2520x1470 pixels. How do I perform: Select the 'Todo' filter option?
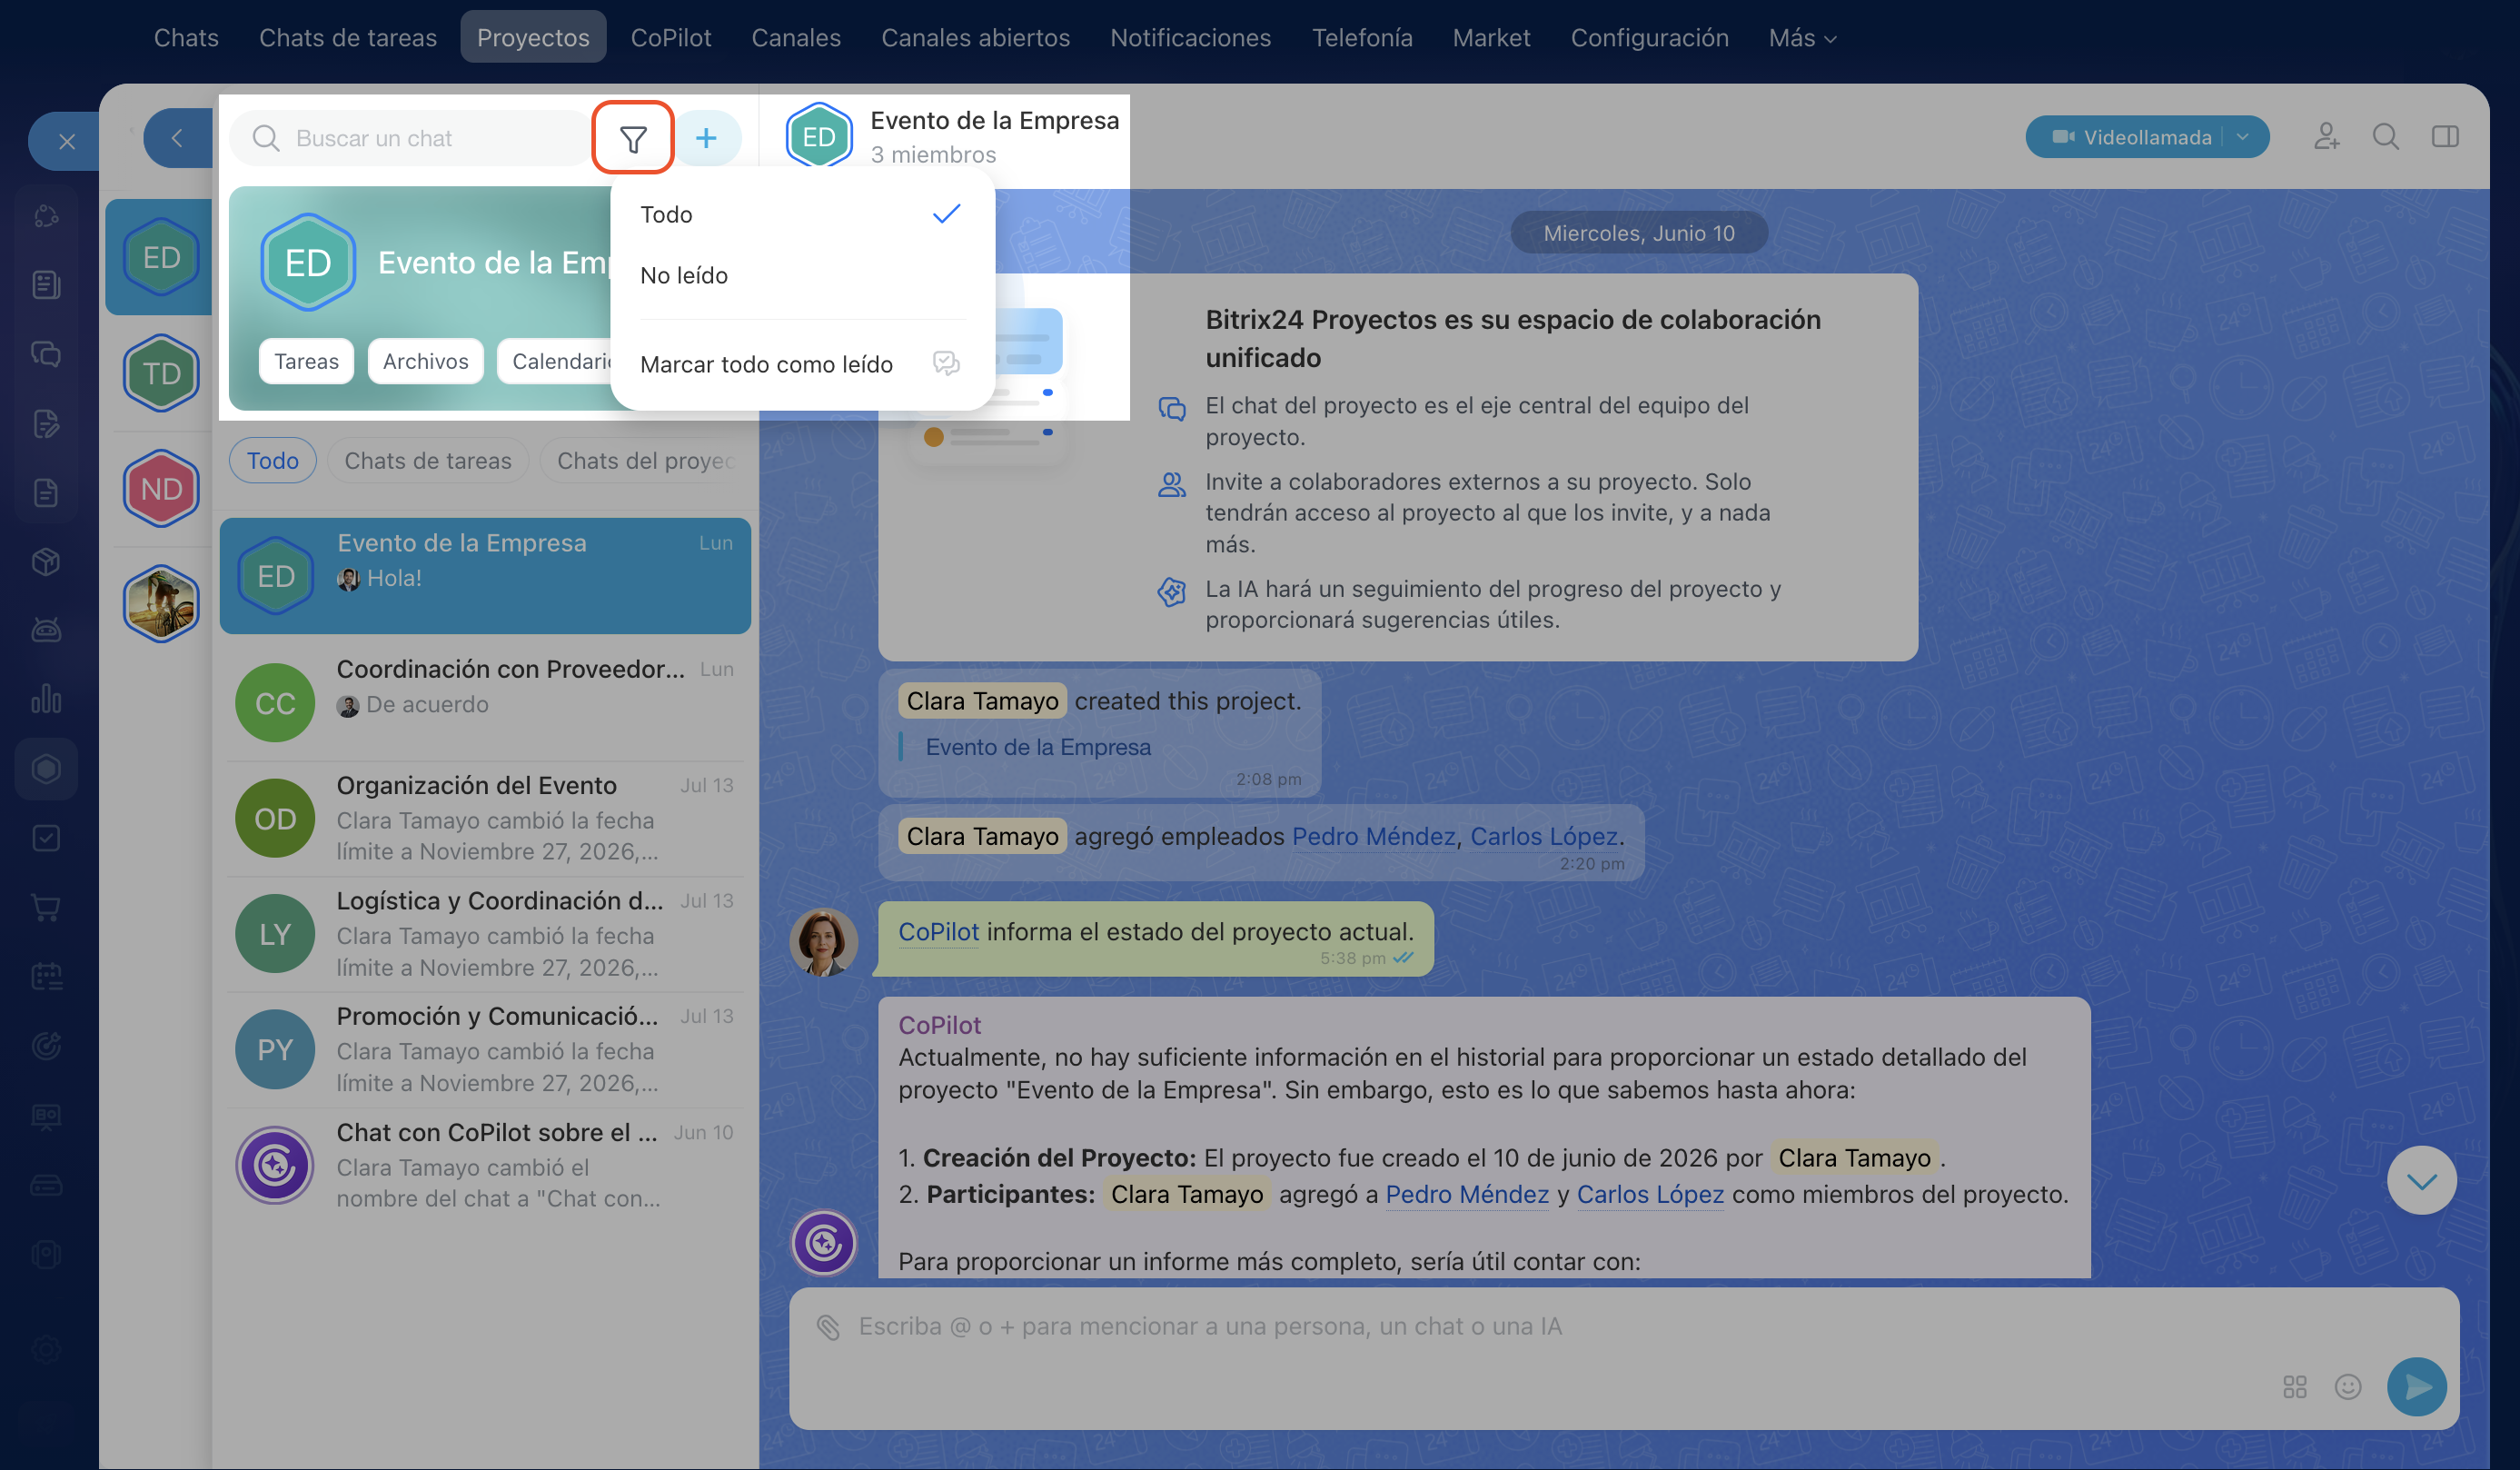(x=802, y=214)
